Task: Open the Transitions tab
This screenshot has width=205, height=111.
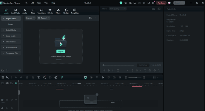Action: click(42, 11)
